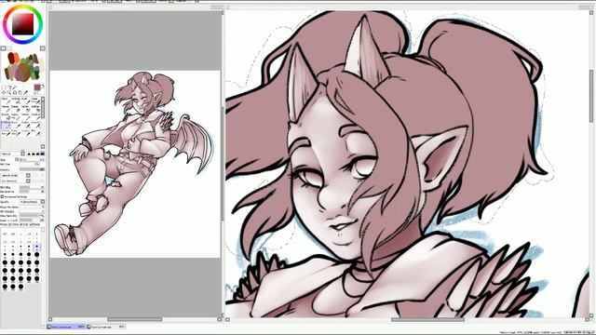Adjust the Min Size slider
This screenshot has width=596, height=335.
32,164
